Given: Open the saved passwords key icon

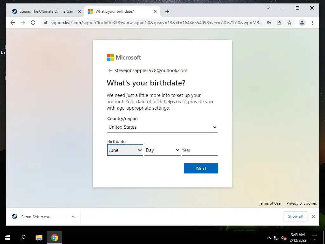Looking at the screenshot, I should [269, 23].
